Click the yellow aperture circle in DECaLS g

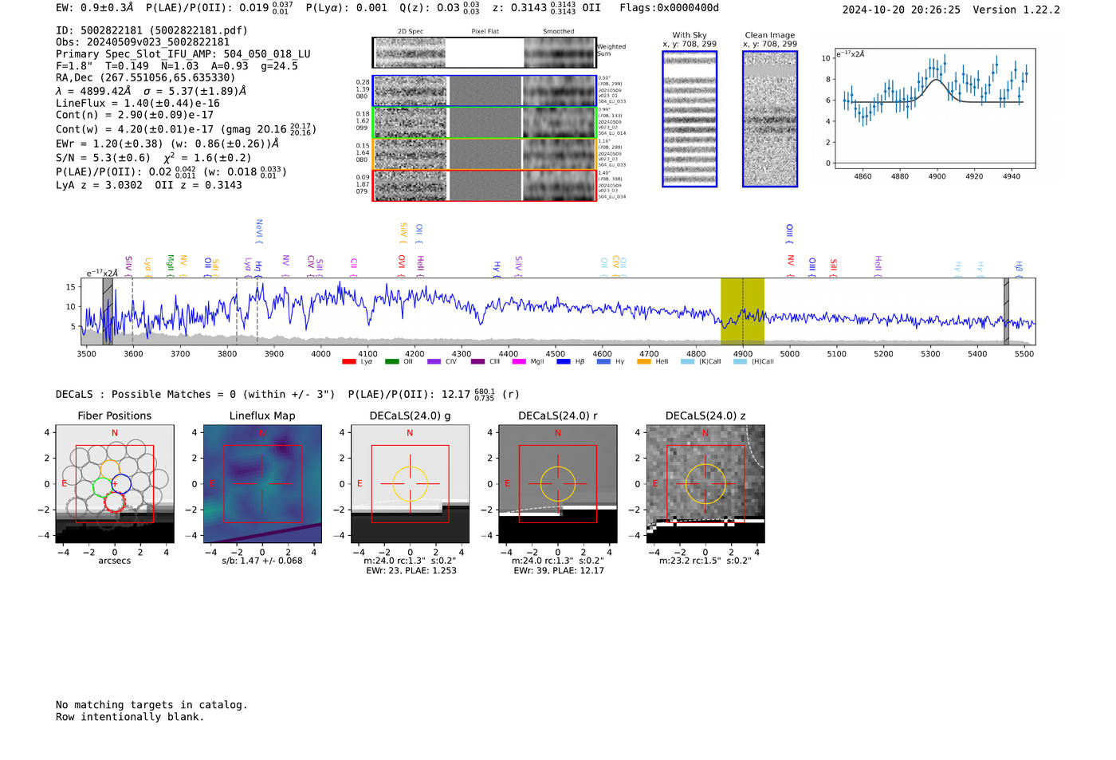point(411,483)
